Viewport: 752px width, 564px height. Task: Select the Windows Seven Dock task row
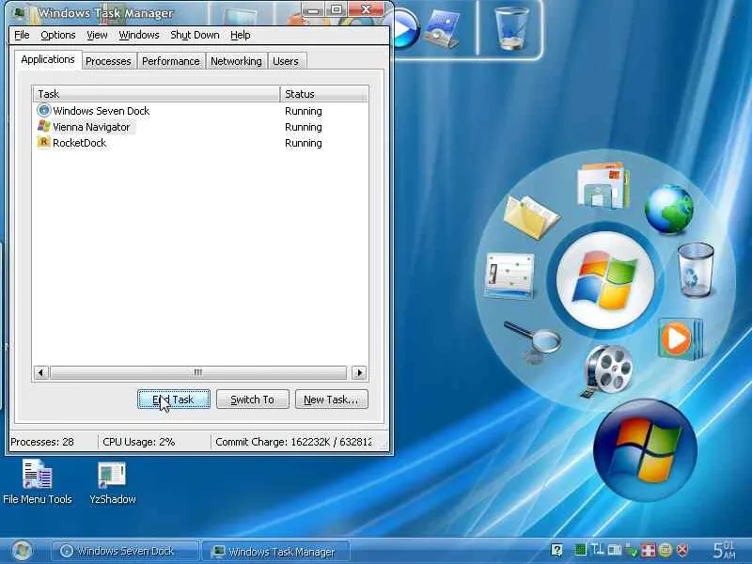click(201, 111)
